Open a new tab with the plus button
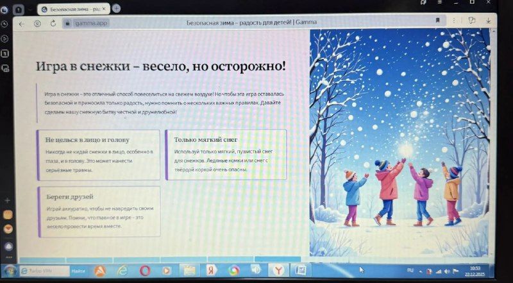 point(116,8)
